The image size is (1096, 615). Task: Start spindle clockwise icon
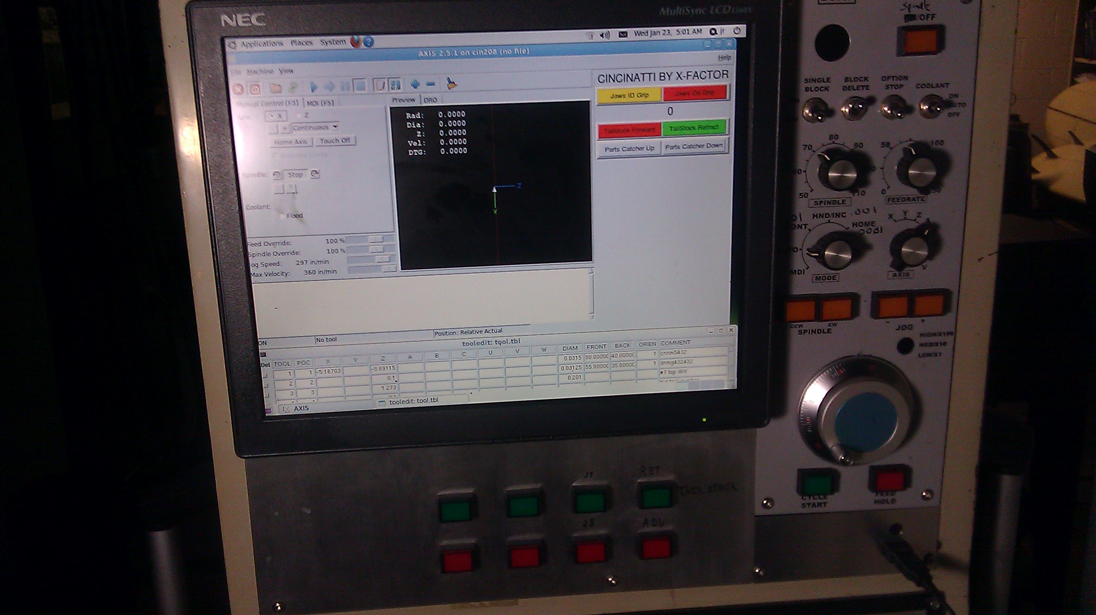(x=315, y=174)
